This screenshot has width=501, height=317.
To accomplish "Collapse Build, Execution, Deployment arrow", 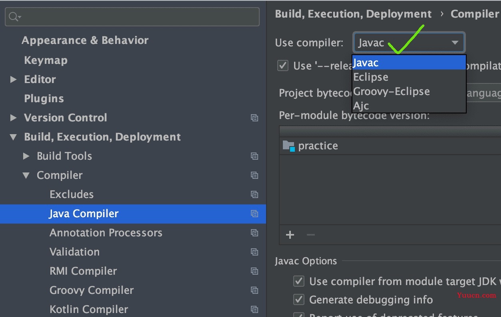I will click(x=14, y=137).
